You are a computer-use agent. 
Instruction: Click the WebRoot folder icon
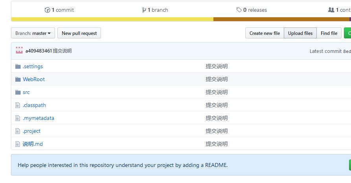pos(18,79)
